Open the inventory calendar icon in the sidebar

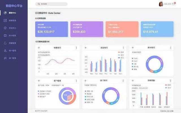[x=5, y=36]
